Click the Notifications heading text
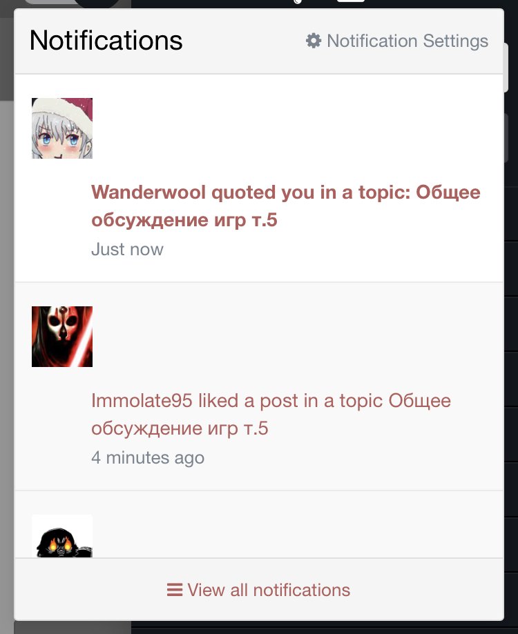This screenshot has height=634, width=518. click(106, 41)
